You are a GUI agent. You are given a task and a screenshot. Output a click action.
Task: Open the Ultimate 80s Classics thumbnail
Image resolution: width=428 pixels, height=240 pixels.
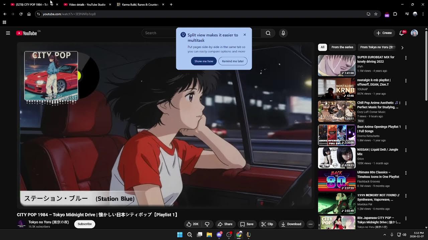pos(337,181)
